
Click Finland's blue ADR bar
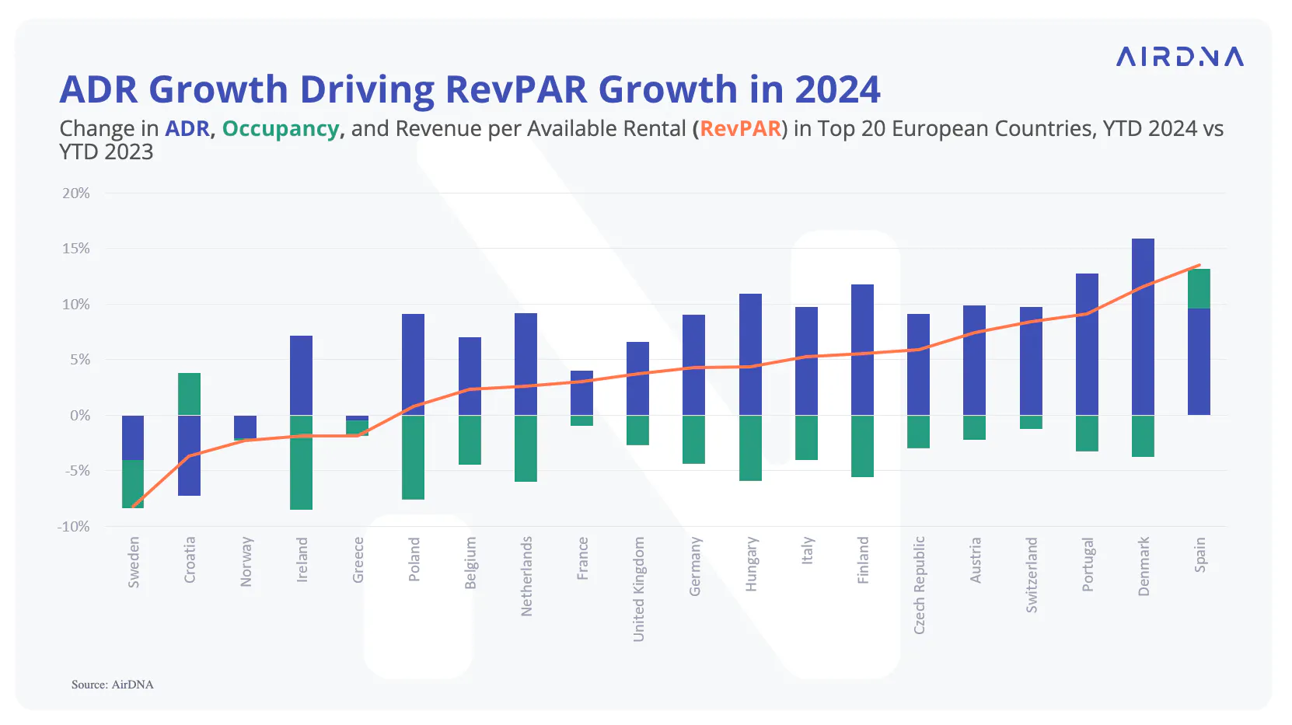pos(862,350)
